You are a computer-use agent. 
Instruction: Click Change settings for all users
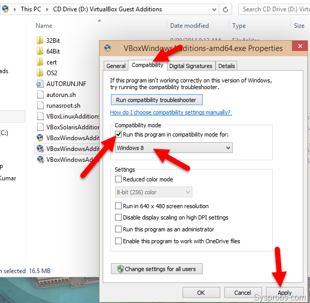157,269
